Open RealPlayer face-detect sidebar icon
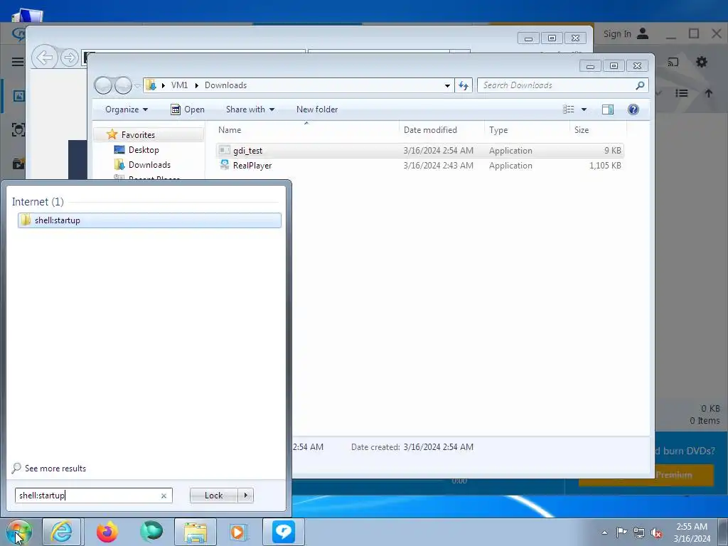The height and width of the screenshot is (546, 728). click(x=18, y=129)
